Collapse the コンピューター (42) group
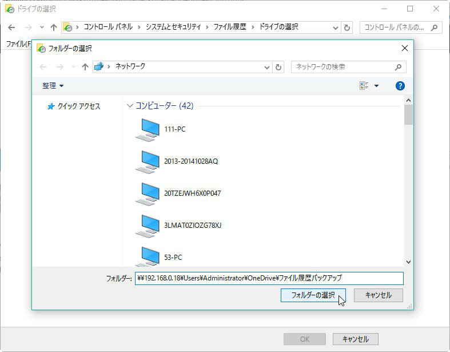450x352 pixels. (x=130, y=106)
